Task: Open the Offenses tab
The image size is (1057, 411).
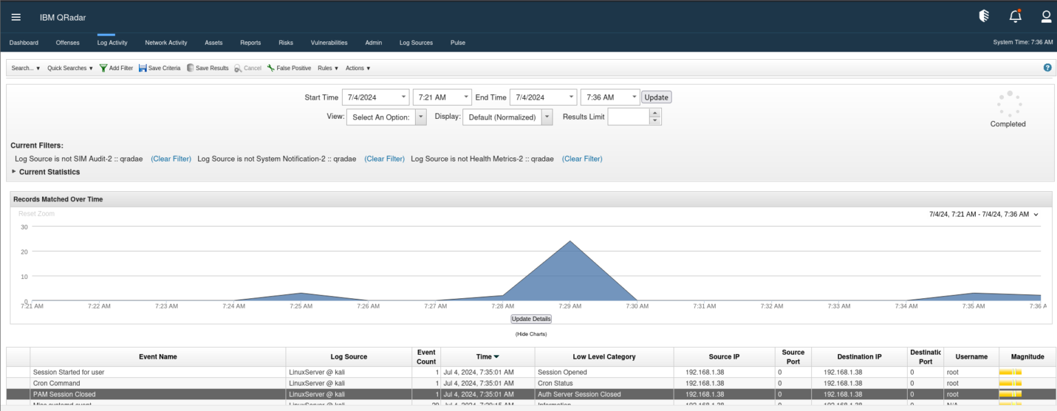Action: (x=67, y=43)
